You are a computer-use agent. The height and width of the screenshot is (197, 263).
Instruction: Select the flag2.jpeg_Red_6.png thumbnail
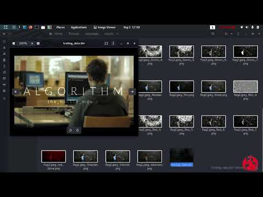click(x=214, y=121)
